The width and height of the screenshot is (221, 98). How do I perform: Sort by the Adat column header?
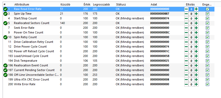point(167,4)
